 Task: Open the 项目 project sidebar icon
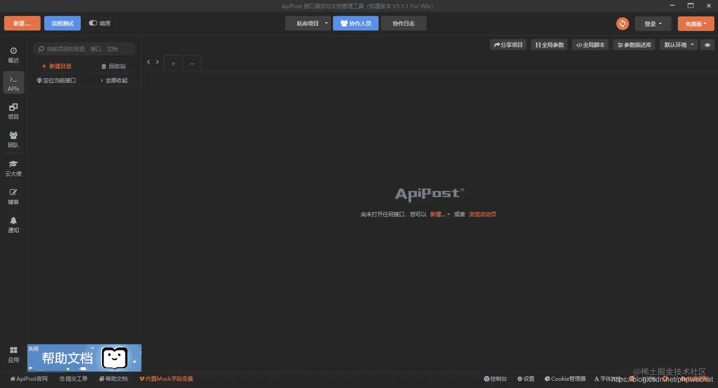[13, 111]
